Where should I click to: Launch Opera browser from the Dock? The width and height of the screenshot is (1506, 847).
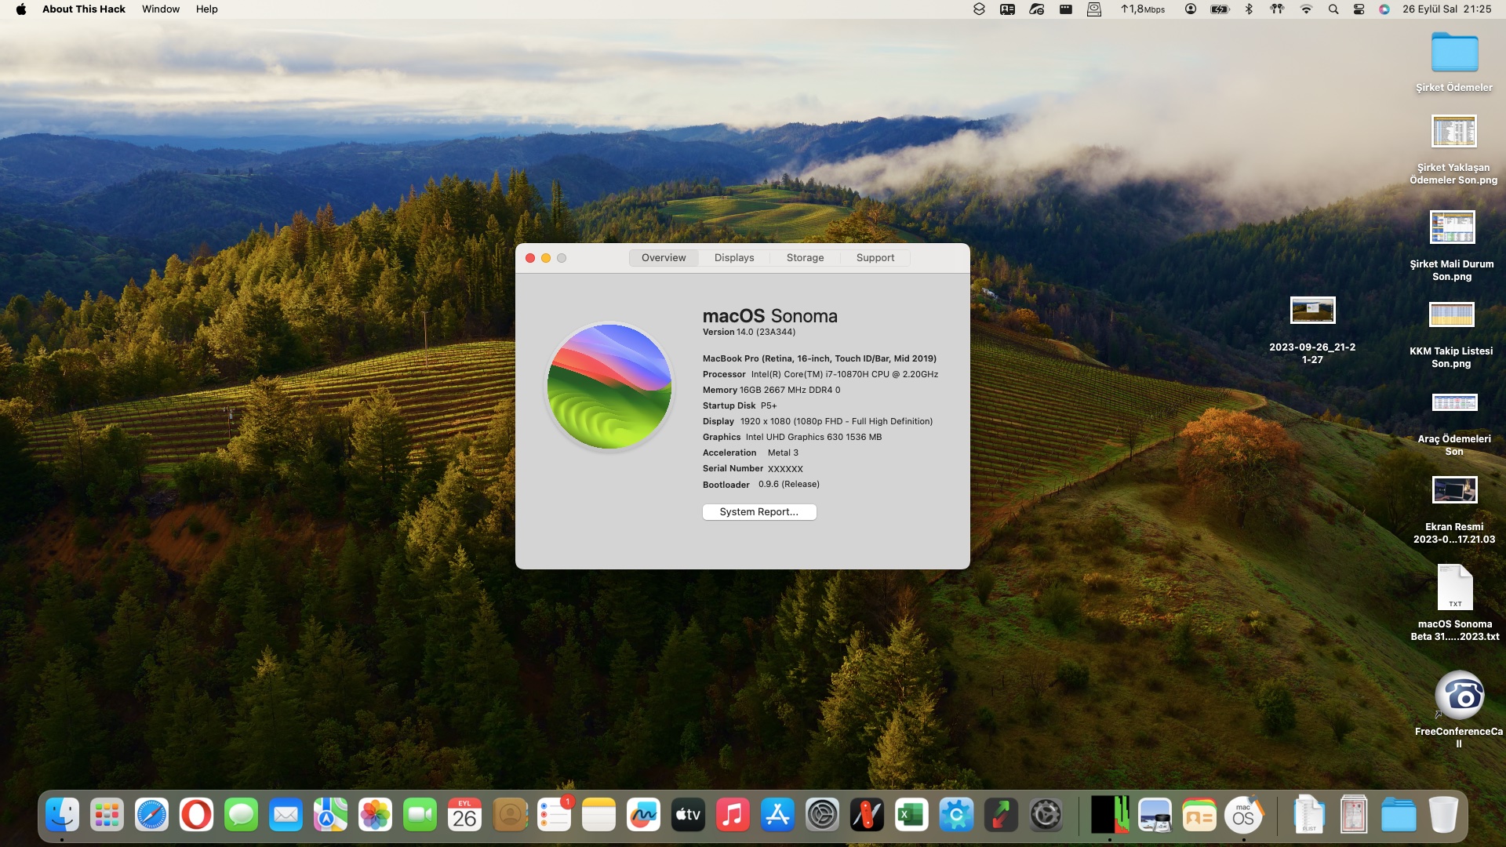(196, 816)
